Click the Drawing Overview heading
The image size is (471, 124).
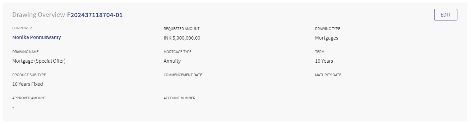[38, 15]
